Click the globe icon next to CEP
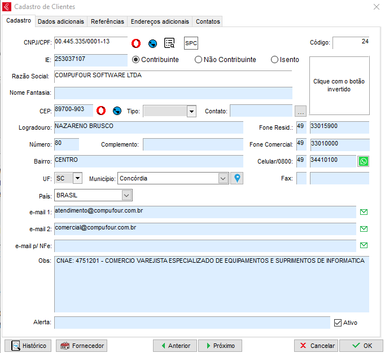385x353 pixels. (x=117, y=111)
